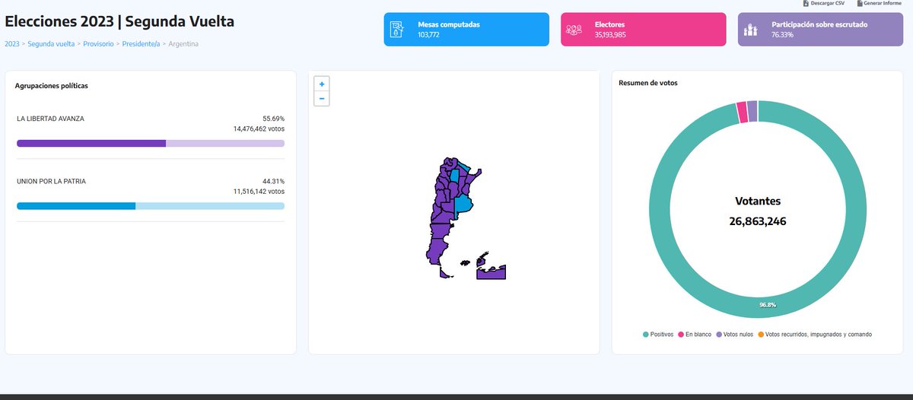Click the Mesas computadas ballot box icon
The image size is (913, 400).
pos(397,30)
